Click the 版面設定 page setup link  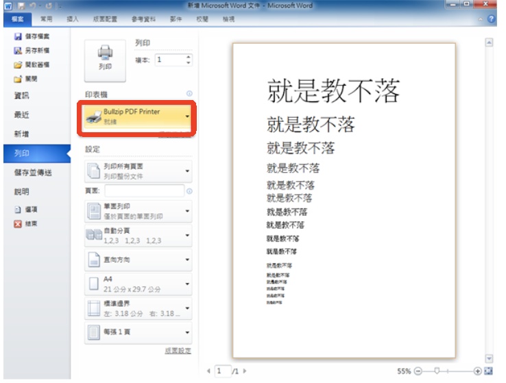tap(178, 351)
